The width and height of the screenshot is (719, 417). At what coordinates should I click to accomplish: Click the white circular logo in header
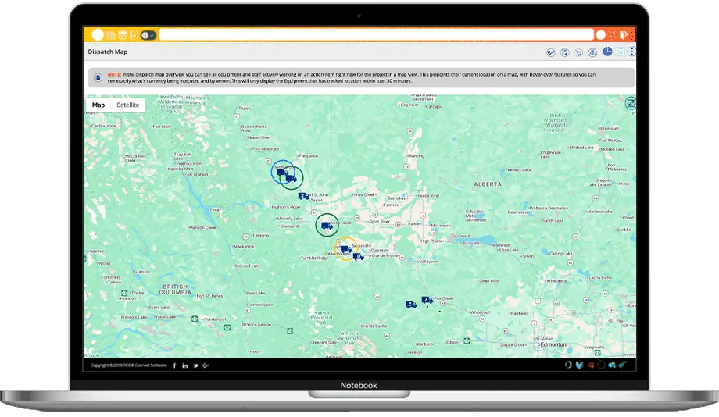[x=98, y=34]
